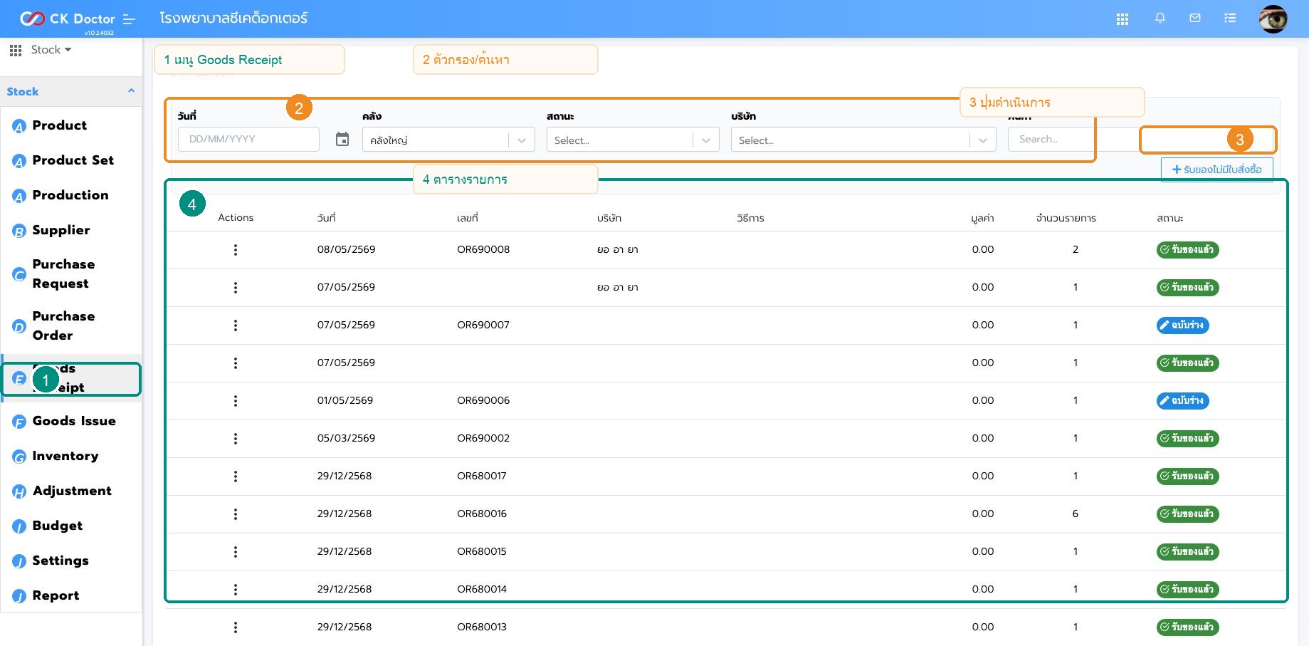The height and width of the screenshot is (646, 1309).
Task: Click the มูลค่า column header
Action: (x=982, y=218)
